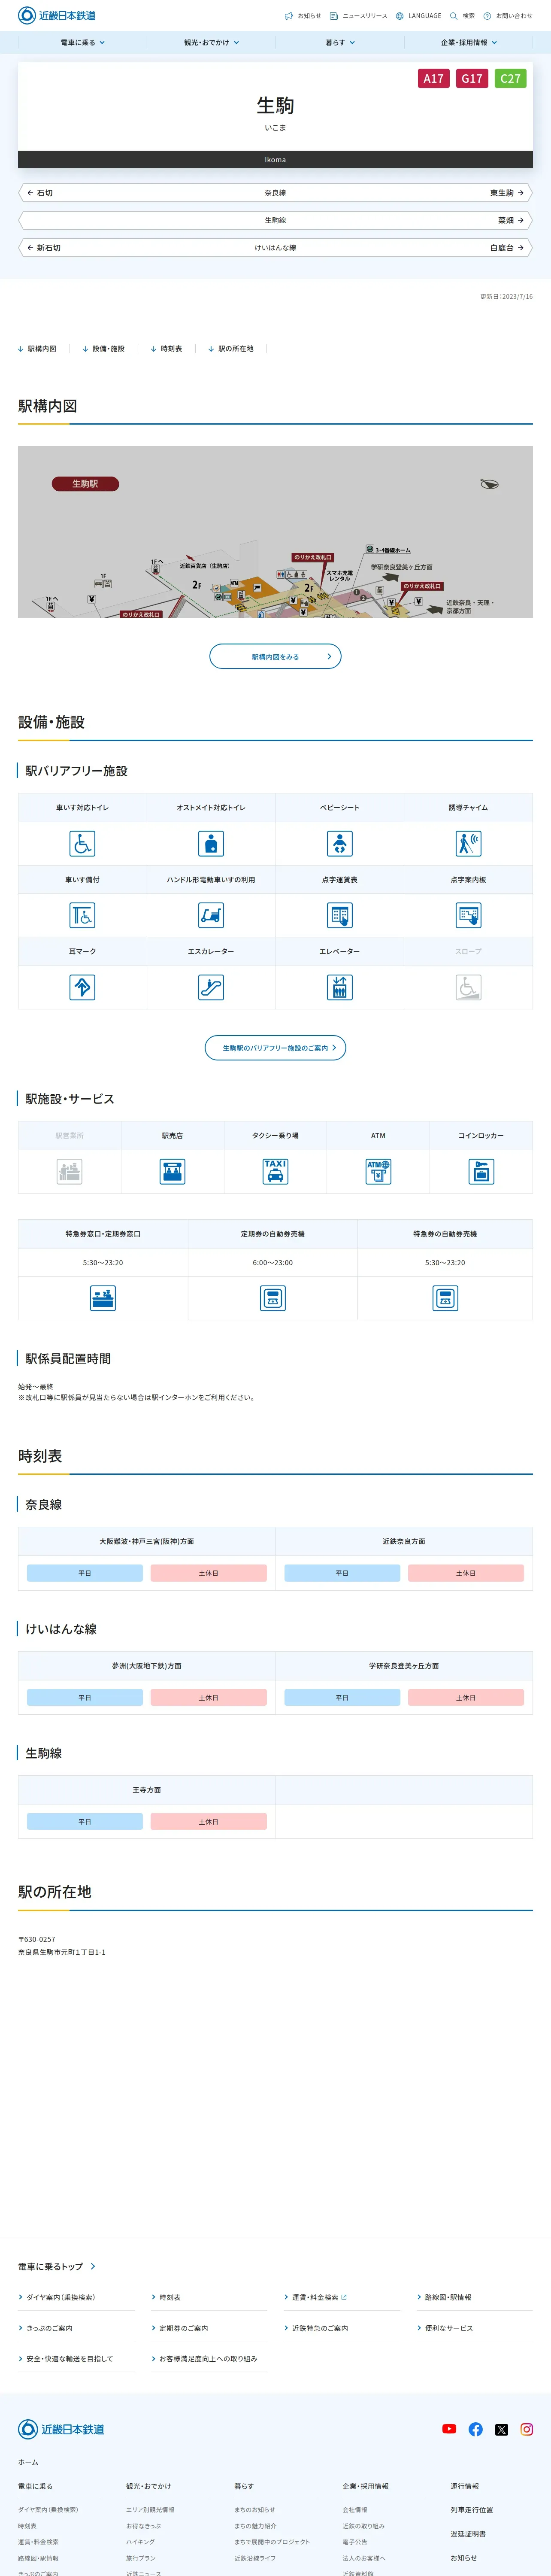
Task: Open ダイヤ案内(乗換検索) footer link
Action: click(57, 2297)
